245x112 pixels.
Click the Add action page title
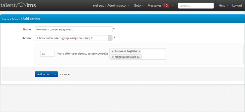click(x=31, y=19)
